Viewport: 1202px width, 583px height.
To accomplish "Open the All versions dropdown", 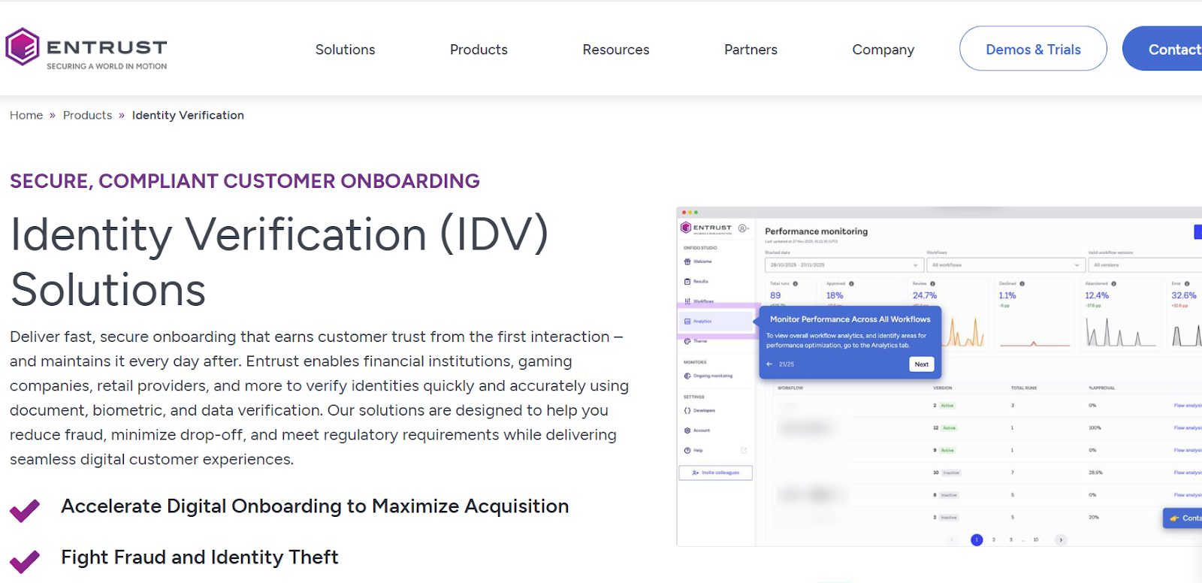I will click(1145, 265).
